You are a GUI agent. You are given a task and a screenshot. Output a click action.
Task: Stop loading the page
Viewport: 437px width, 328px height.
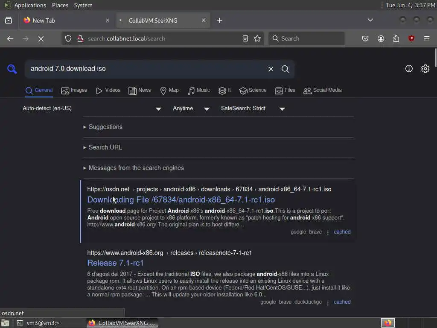[41, 39]
